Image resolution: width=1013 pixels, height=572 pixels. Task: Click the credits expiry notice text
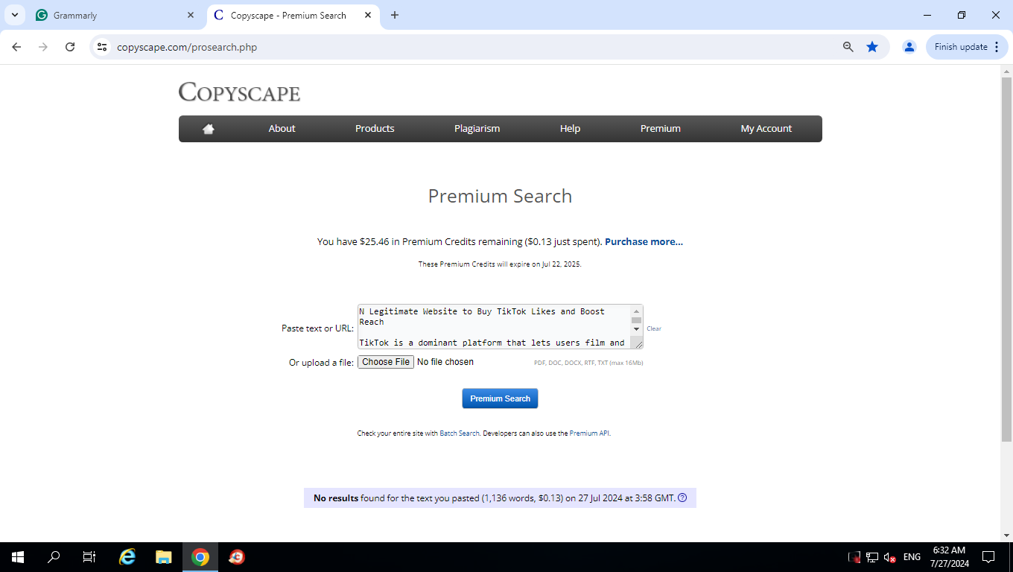pyautogui.click(x=500, y=264)
